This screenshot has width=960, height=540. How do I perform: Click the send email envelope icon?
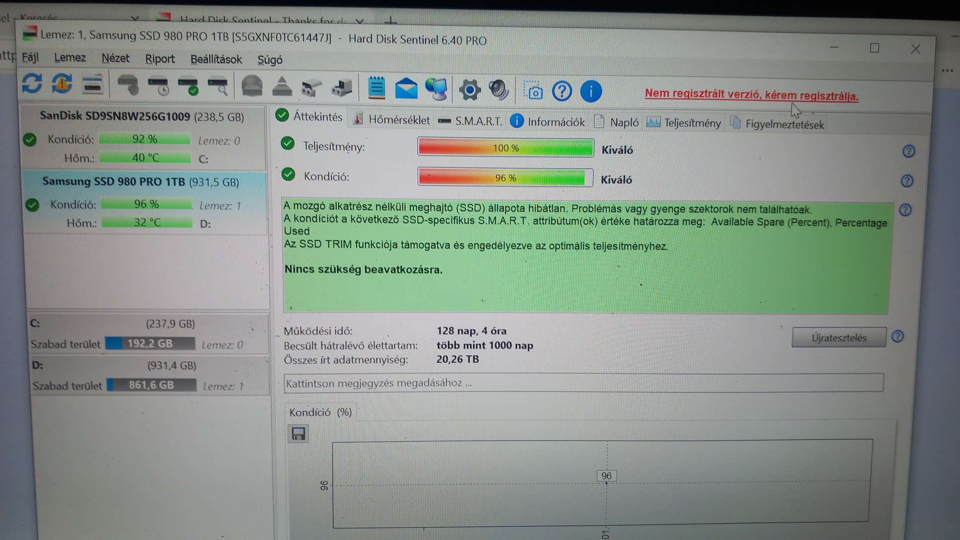(406, 89)
